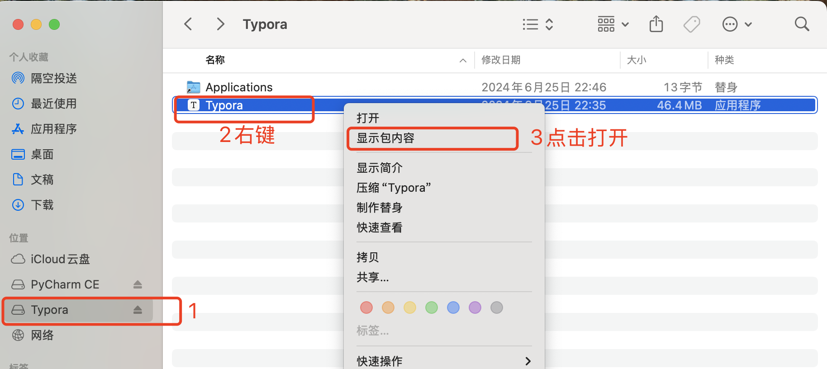
Task: Sort by the 修改日期 column header
Action: pyautogui.click(x=501, y=60)
